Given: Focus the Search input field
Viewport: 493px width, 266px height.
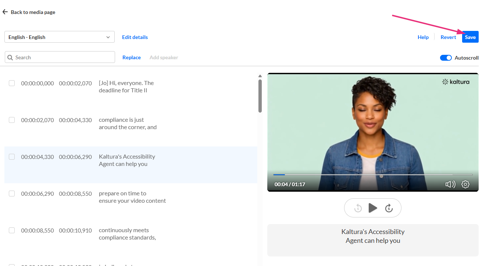Looking at the screenshot, I should (x=60, y=57).
